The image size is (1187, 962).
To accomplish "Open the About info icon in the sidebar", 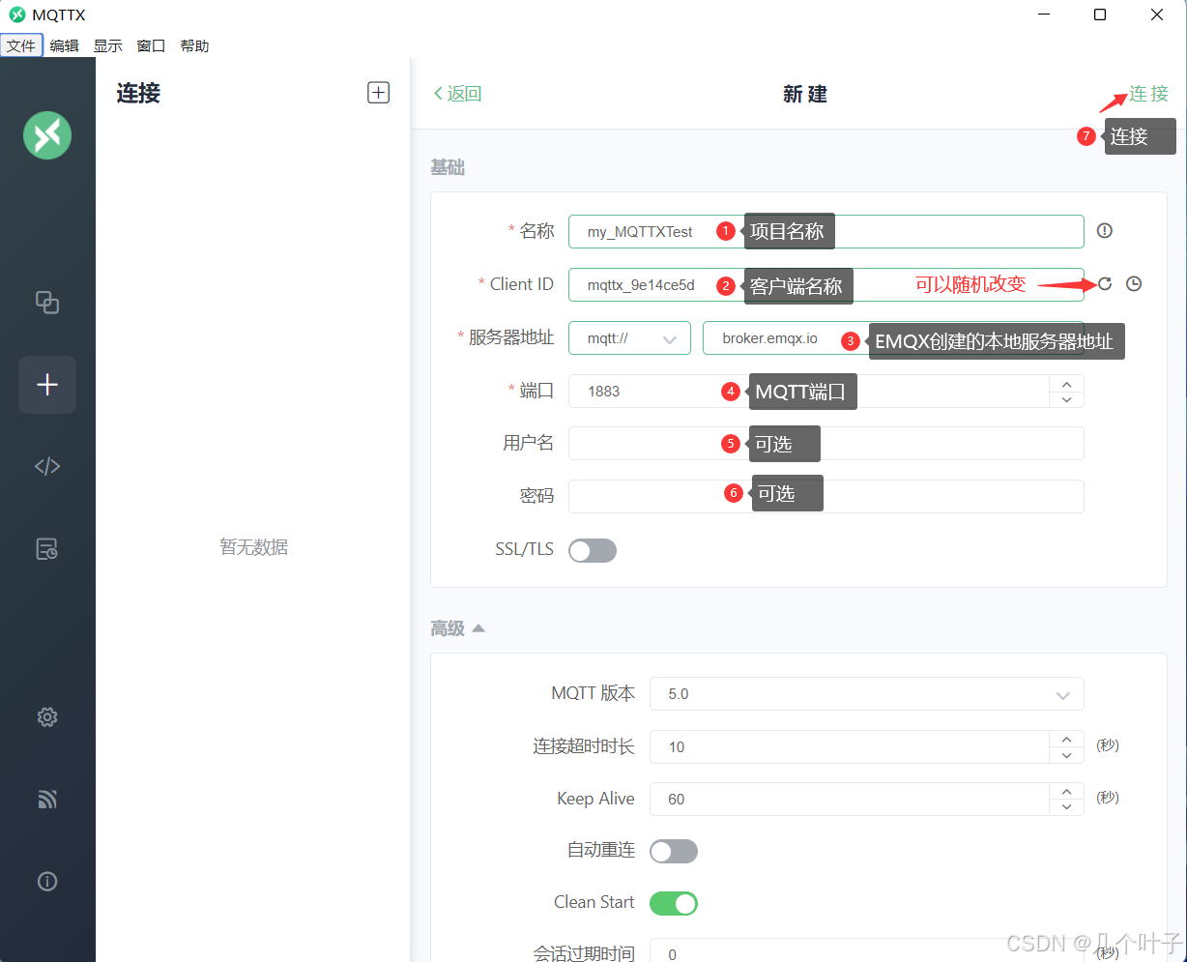I will pos(47,881).
